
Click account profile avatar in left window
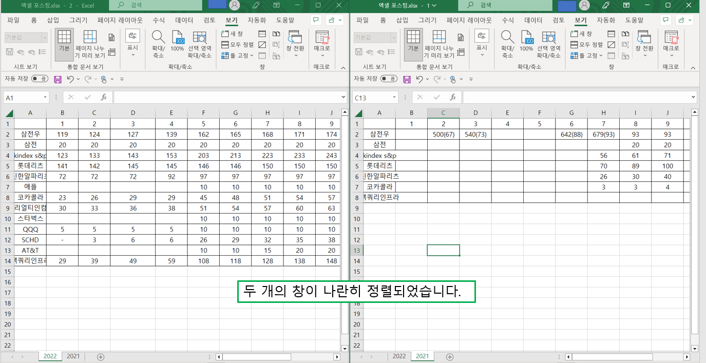(x=235, y=5)
